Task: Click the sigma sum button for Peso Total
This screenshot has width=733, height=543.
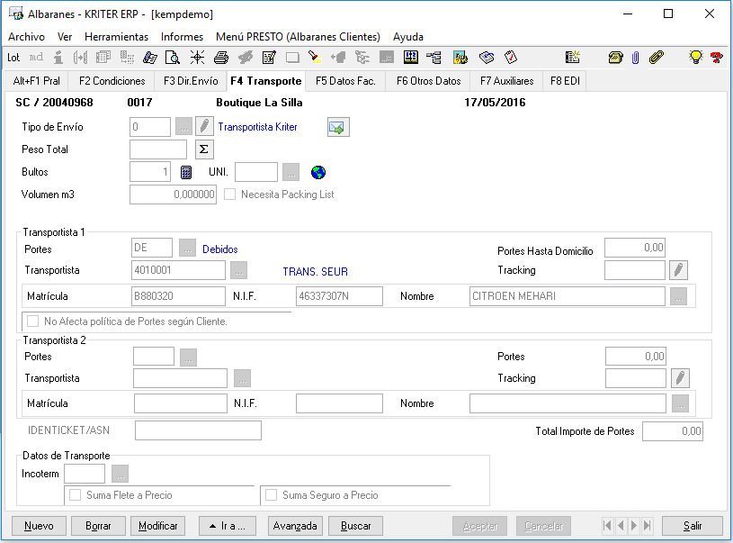Action: pyautogui.click(x=204, y=149)
